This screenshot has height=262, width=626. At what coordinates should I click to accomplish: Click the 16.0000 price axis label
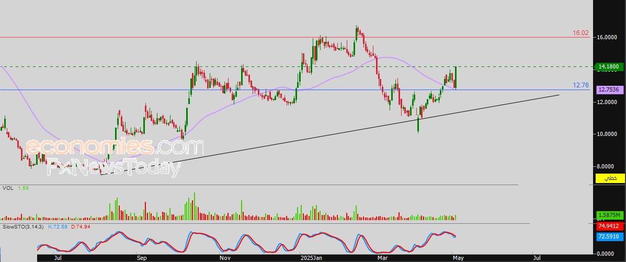coord(607,38)
